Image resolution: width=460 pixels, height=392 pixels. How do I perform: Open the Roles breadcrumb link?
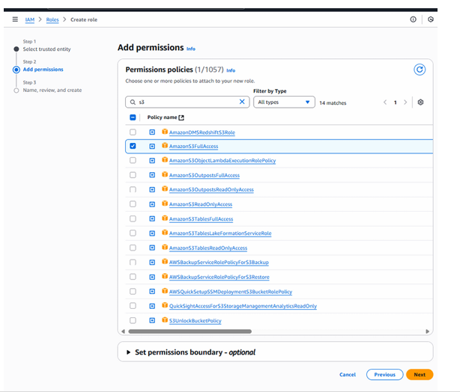[52, 19]
